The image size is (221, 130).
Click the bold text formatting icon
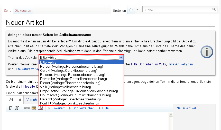(10, 108)
